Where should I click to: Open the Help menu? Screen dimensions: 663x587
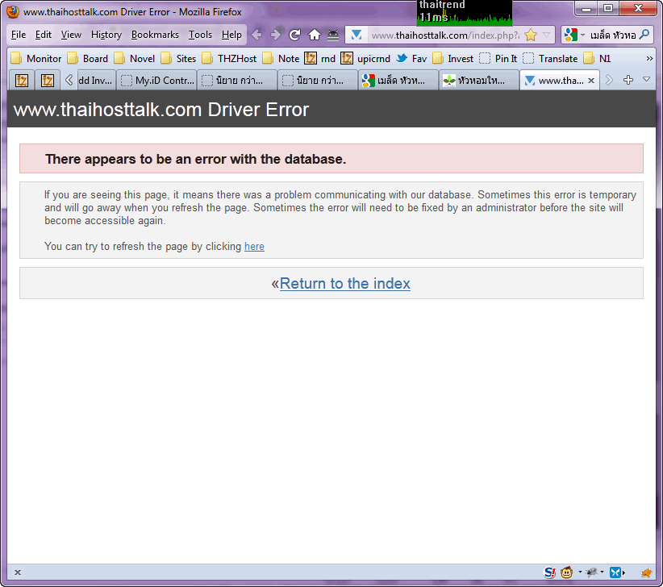coord(231,35)
